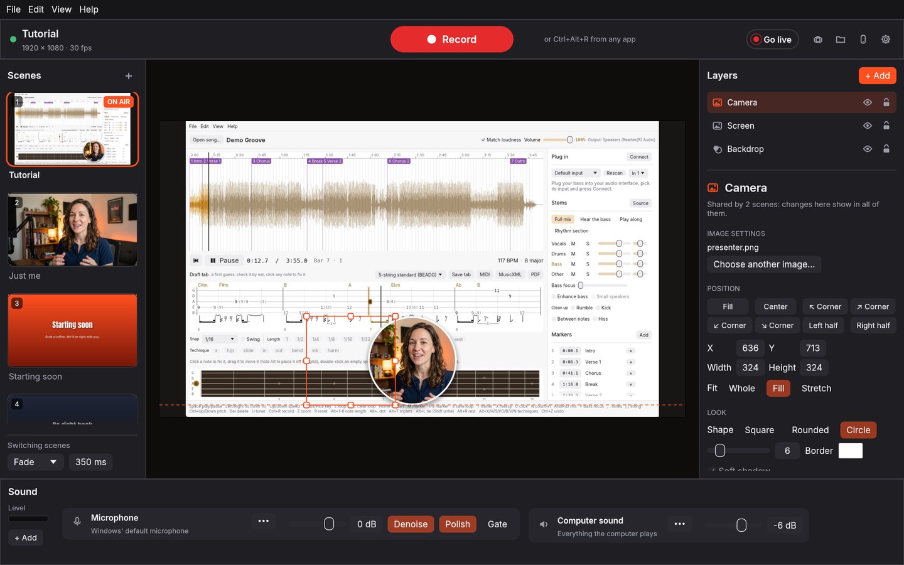This screenshot has width=904, height=565.
Task: Click the Backdrop layer's overlapping circles icon
Action: [718, 149]
